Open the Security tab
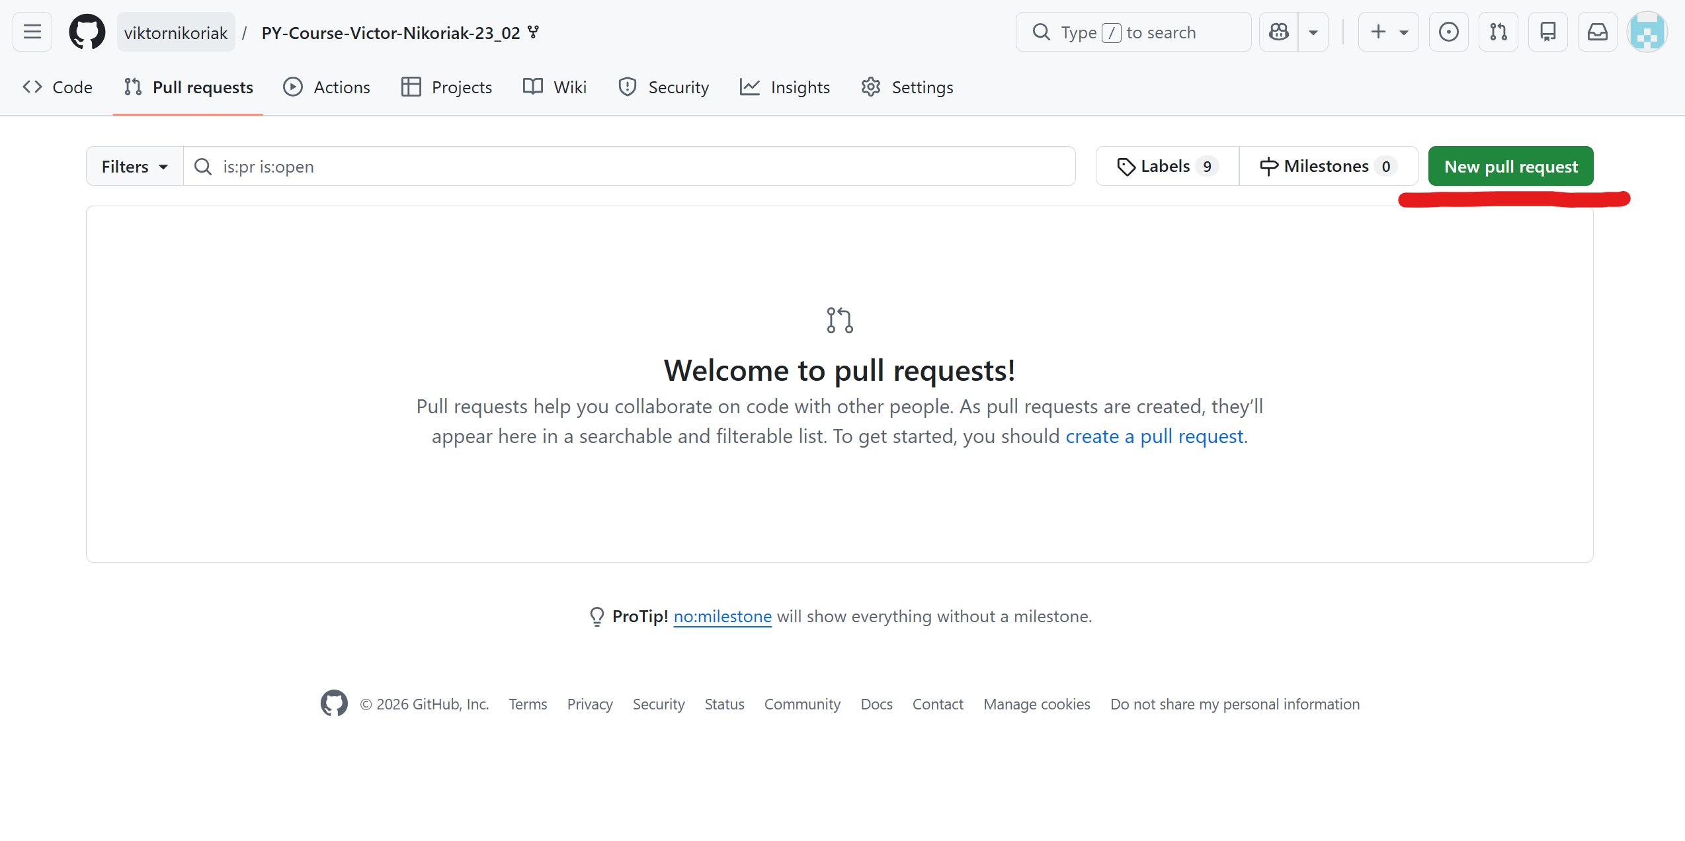The width and height of the screenshot is (1685, 841). coord(663,87)
